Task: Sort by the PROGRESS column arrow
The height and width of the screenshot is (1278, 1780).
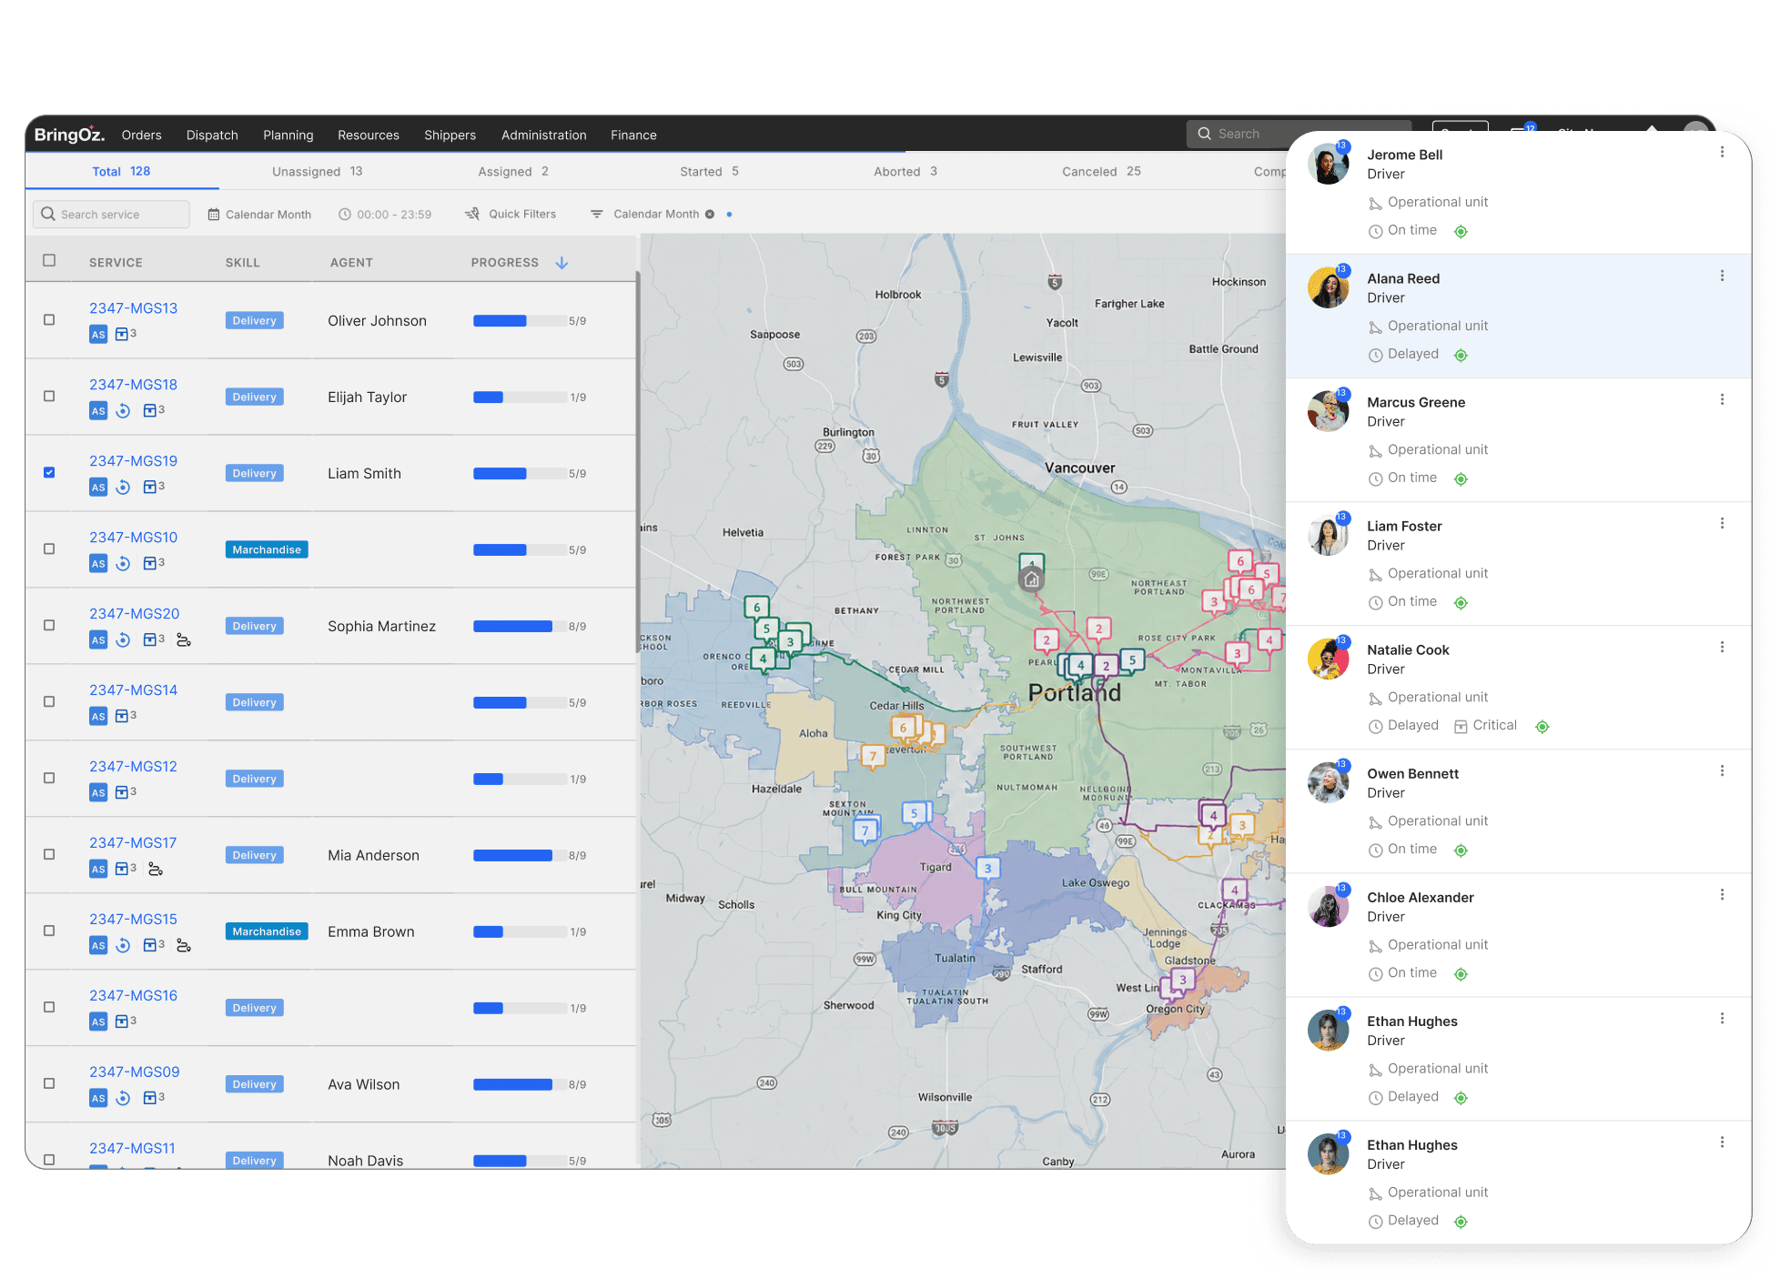Action: (562, 263)
